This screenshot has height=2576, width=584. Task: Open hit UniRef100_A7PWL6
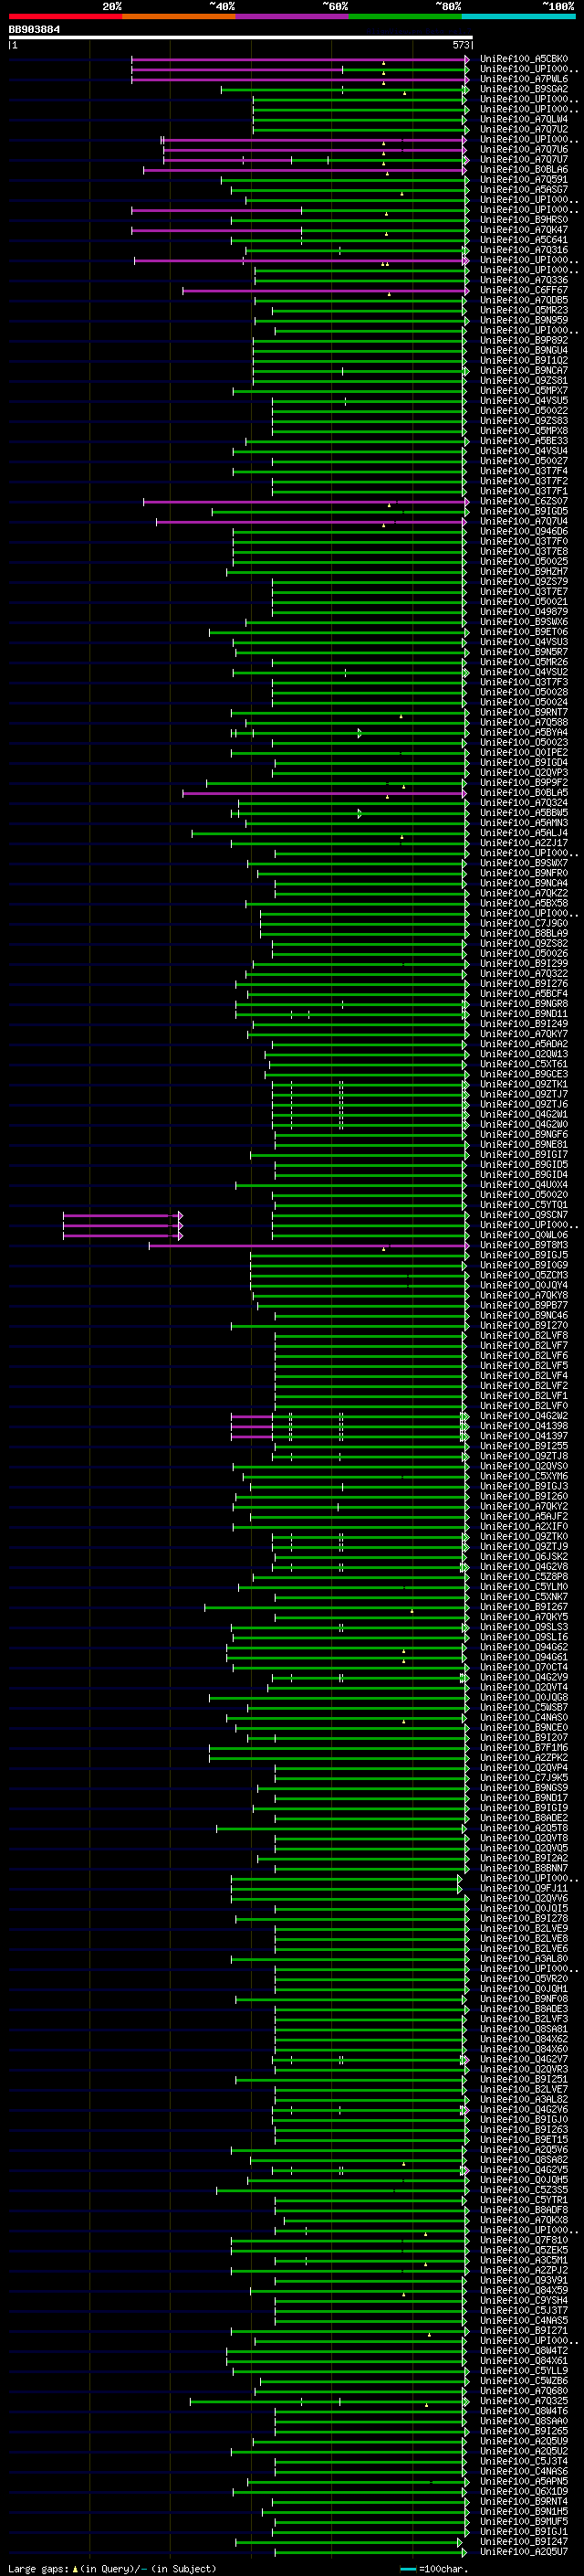pos(523,79)
